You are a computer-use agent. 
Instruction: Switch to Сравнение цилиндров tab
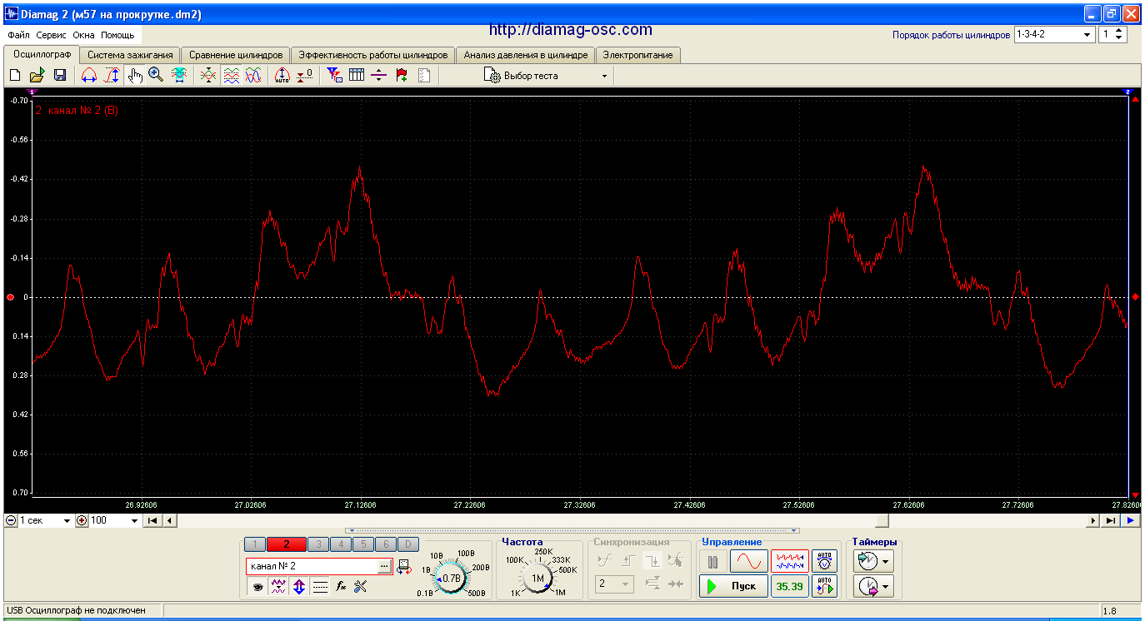(x=236, y=55)
